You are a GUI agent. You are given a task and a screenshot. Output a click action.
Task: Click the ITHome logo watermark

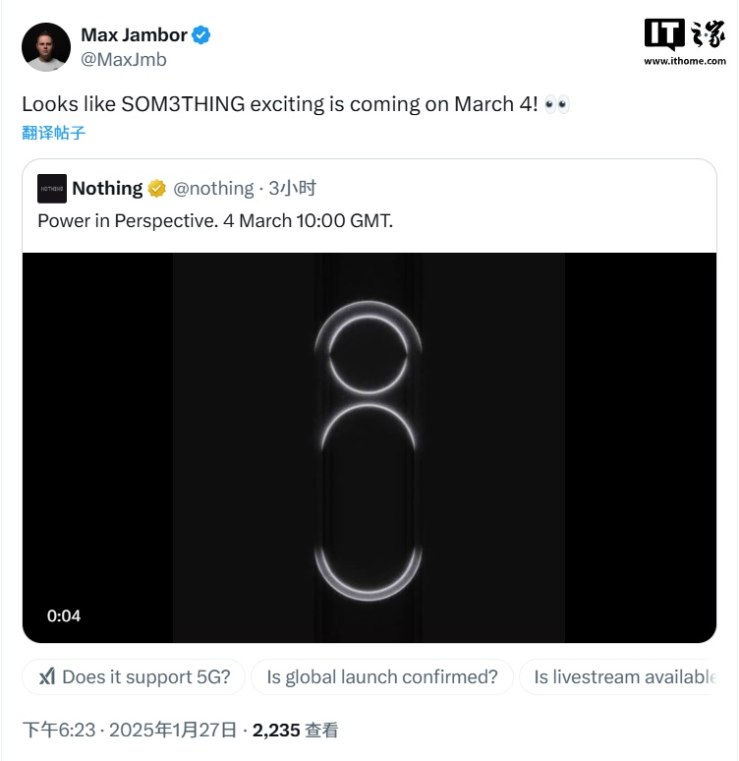coord(684,42)
